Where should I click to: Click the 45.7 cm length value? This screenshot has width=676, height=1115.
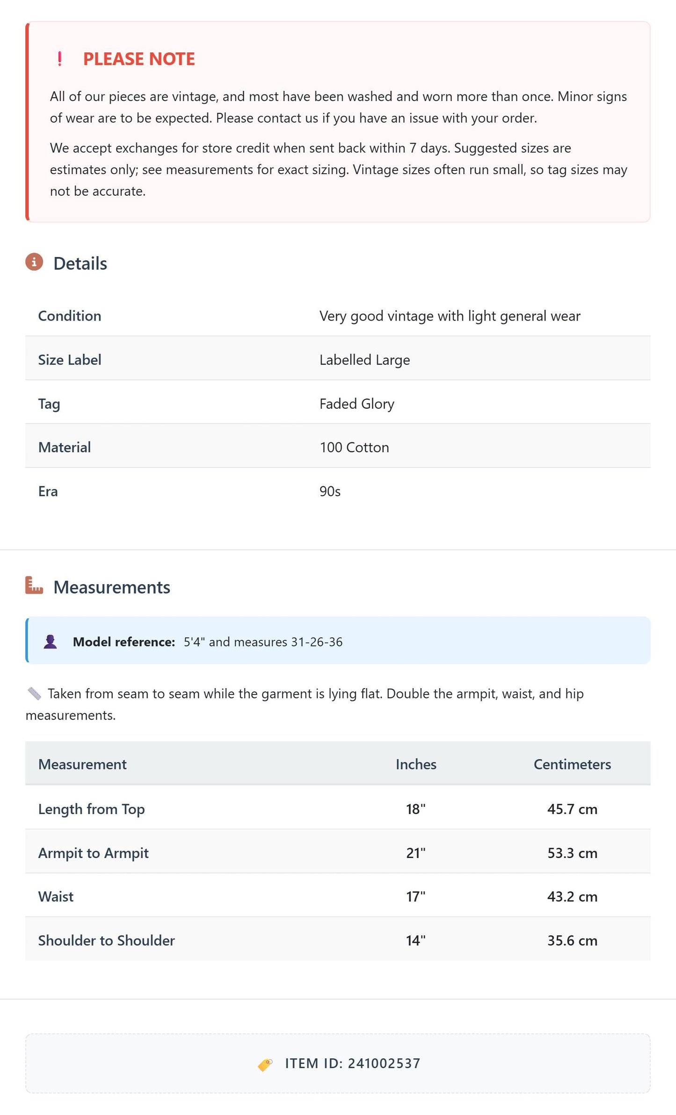[x=572, y=809]
